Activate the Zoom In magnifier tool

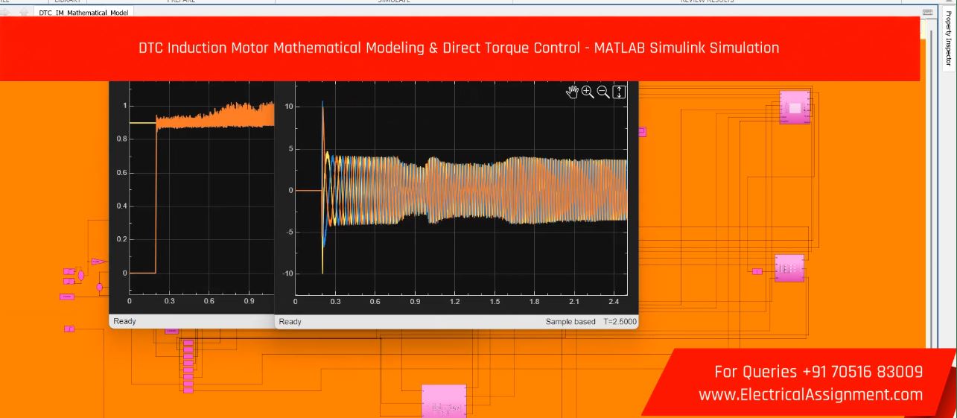(588, 92)
